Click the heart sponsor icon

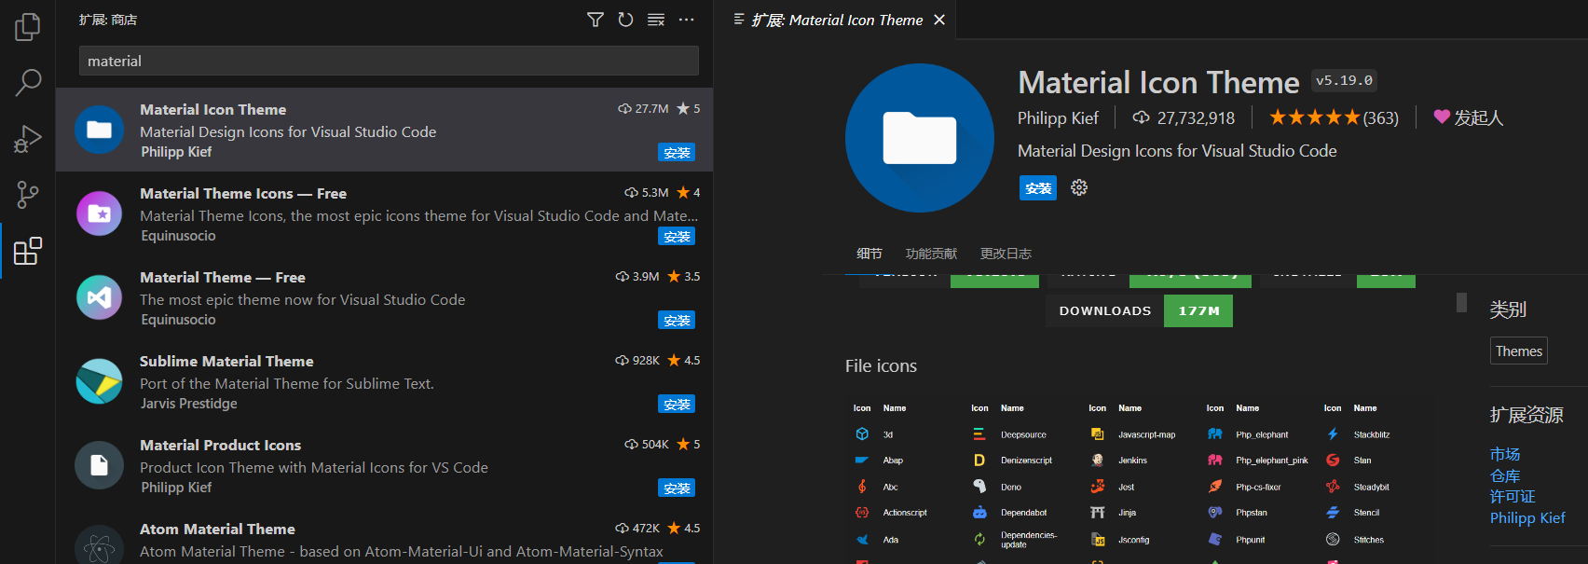[x=1442, y=117]
